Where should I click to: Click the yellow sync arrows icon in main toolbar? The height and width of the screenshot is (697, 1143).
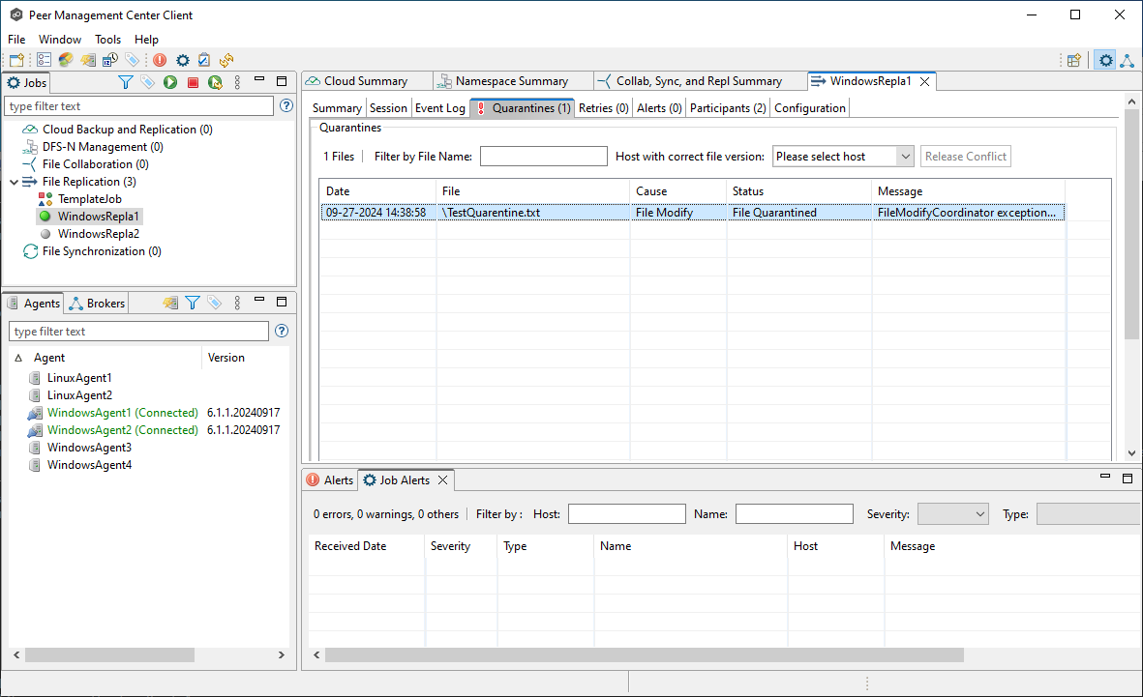226,60
